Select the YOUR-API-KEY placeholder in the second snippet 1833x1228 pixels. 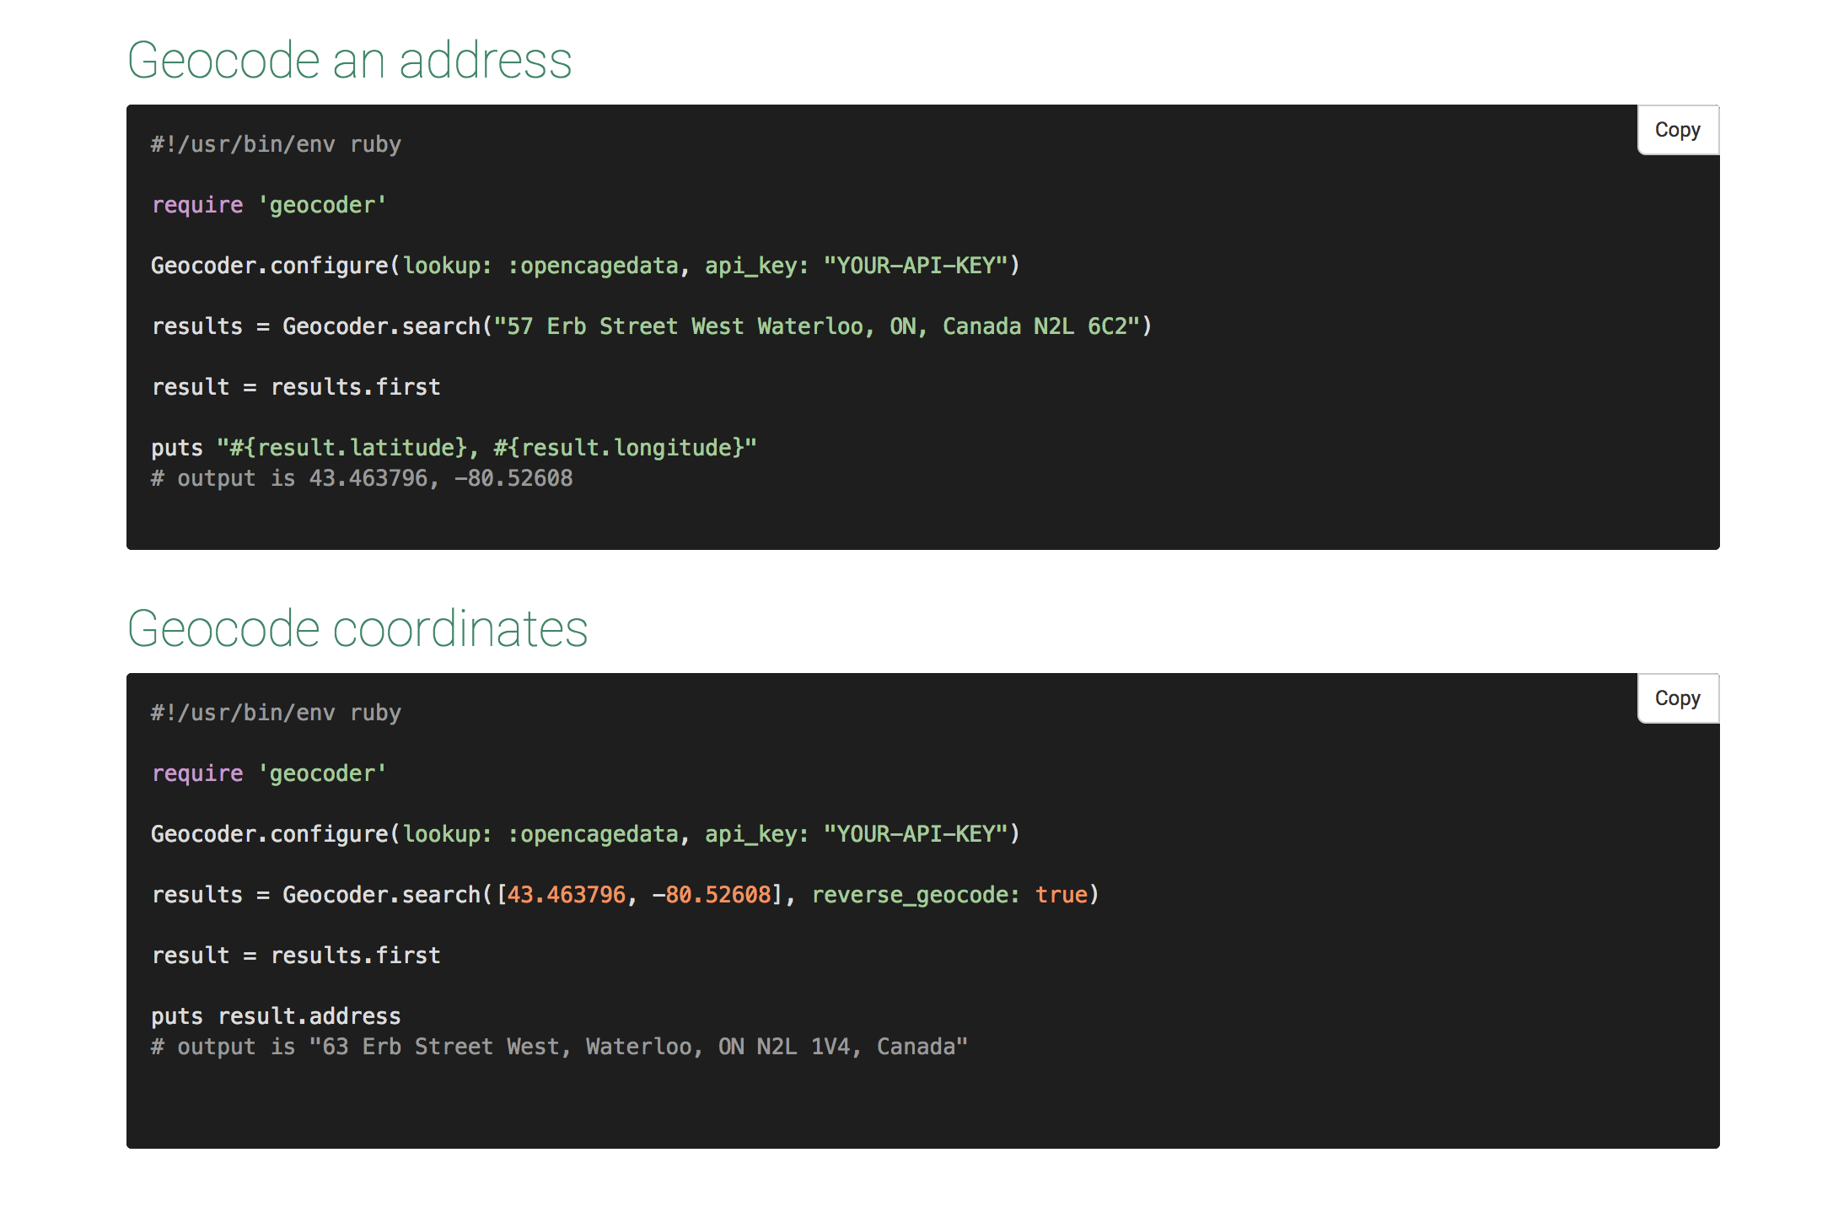pyautogui.click(x=917, y=833)
